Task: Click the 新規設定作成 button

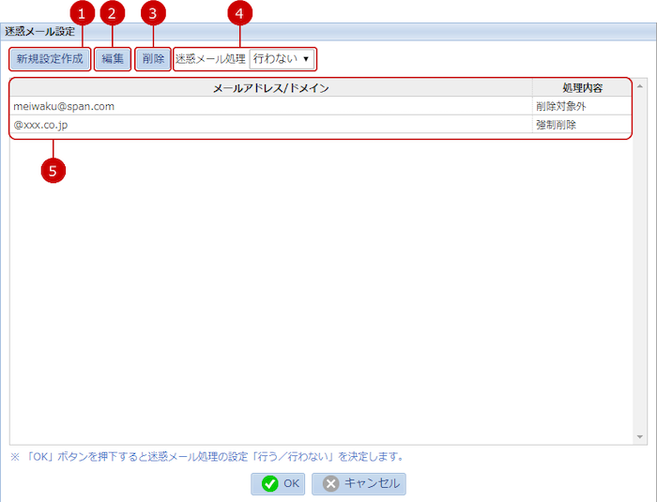Action: 50,59
